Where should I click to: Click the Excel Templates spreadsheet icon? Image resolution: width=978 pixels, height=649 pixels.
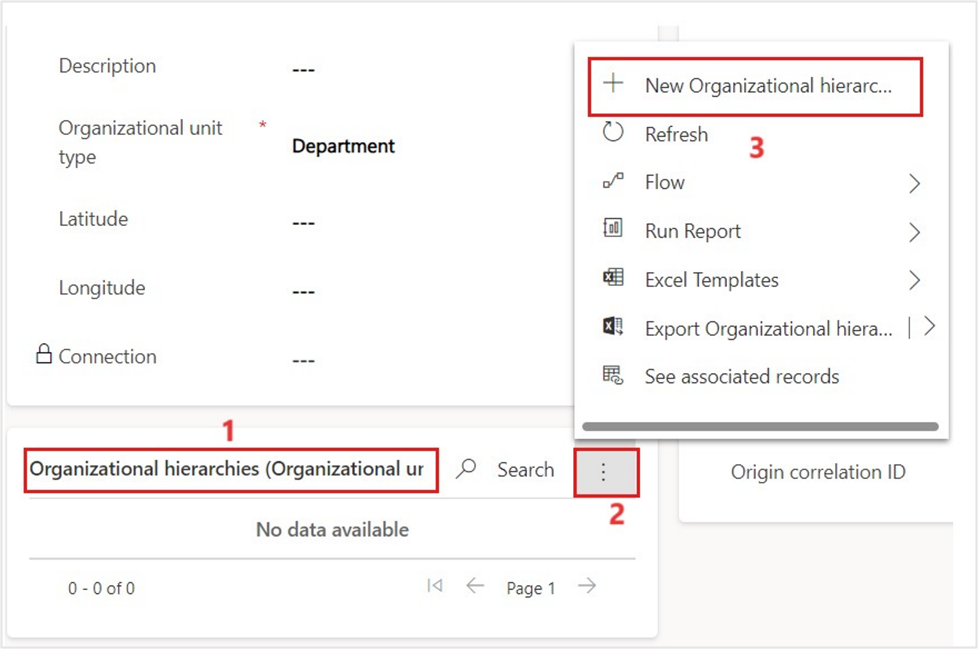click(613, 277)
